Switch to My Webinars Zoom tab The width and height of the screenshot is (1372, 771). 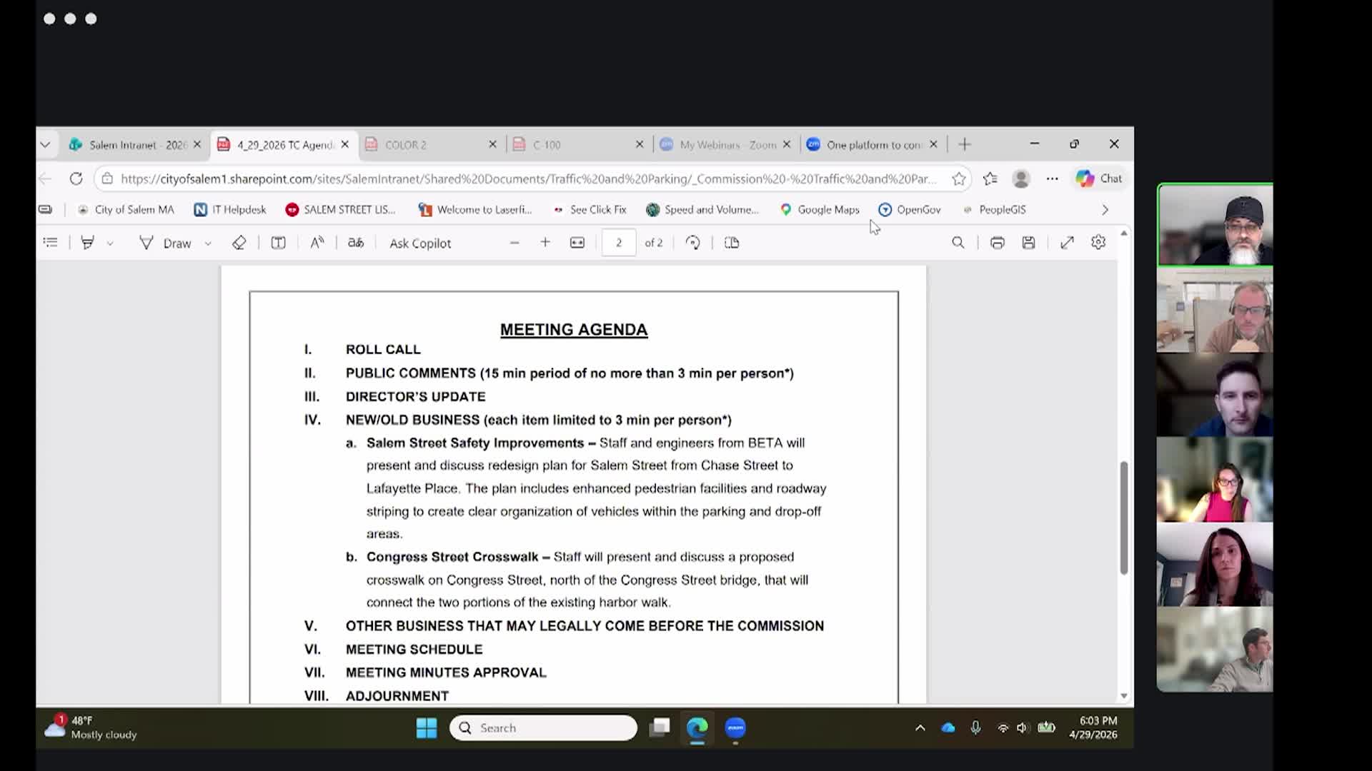[720, 145]
